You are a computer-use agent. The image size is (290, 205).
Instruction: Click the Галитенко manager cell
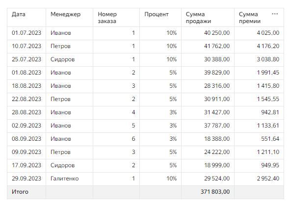(65, 179)
